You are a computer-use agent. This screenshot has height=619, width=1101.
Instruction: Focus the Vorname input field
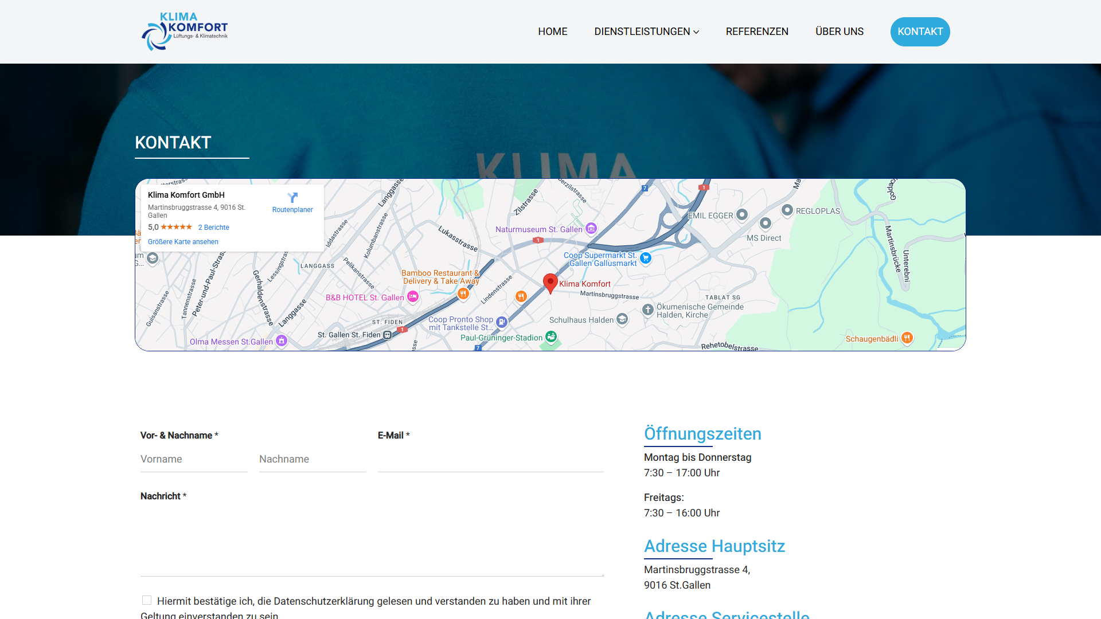point(194,459)
